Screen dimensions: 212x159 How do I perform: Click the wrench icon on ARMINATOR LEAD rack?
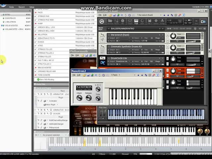coord(48,94)
